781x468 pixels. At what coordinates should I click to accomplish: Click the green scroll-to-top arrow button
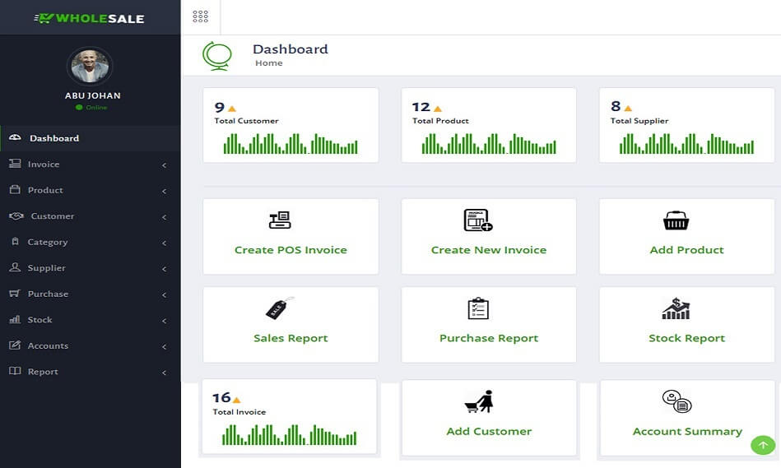coord(763,445)
